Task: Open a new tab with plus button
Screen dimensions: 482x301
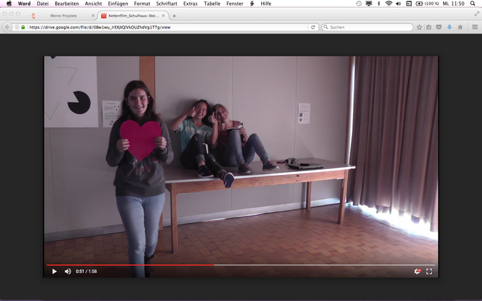Action: point(174,15)
